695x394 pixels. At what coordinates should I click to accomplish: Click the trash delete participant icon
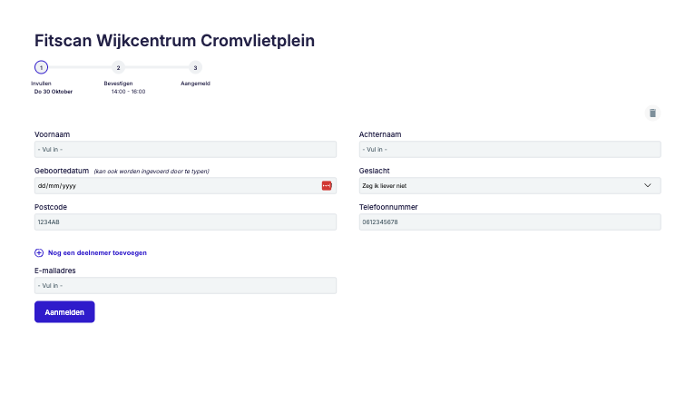tap(652, 113)
